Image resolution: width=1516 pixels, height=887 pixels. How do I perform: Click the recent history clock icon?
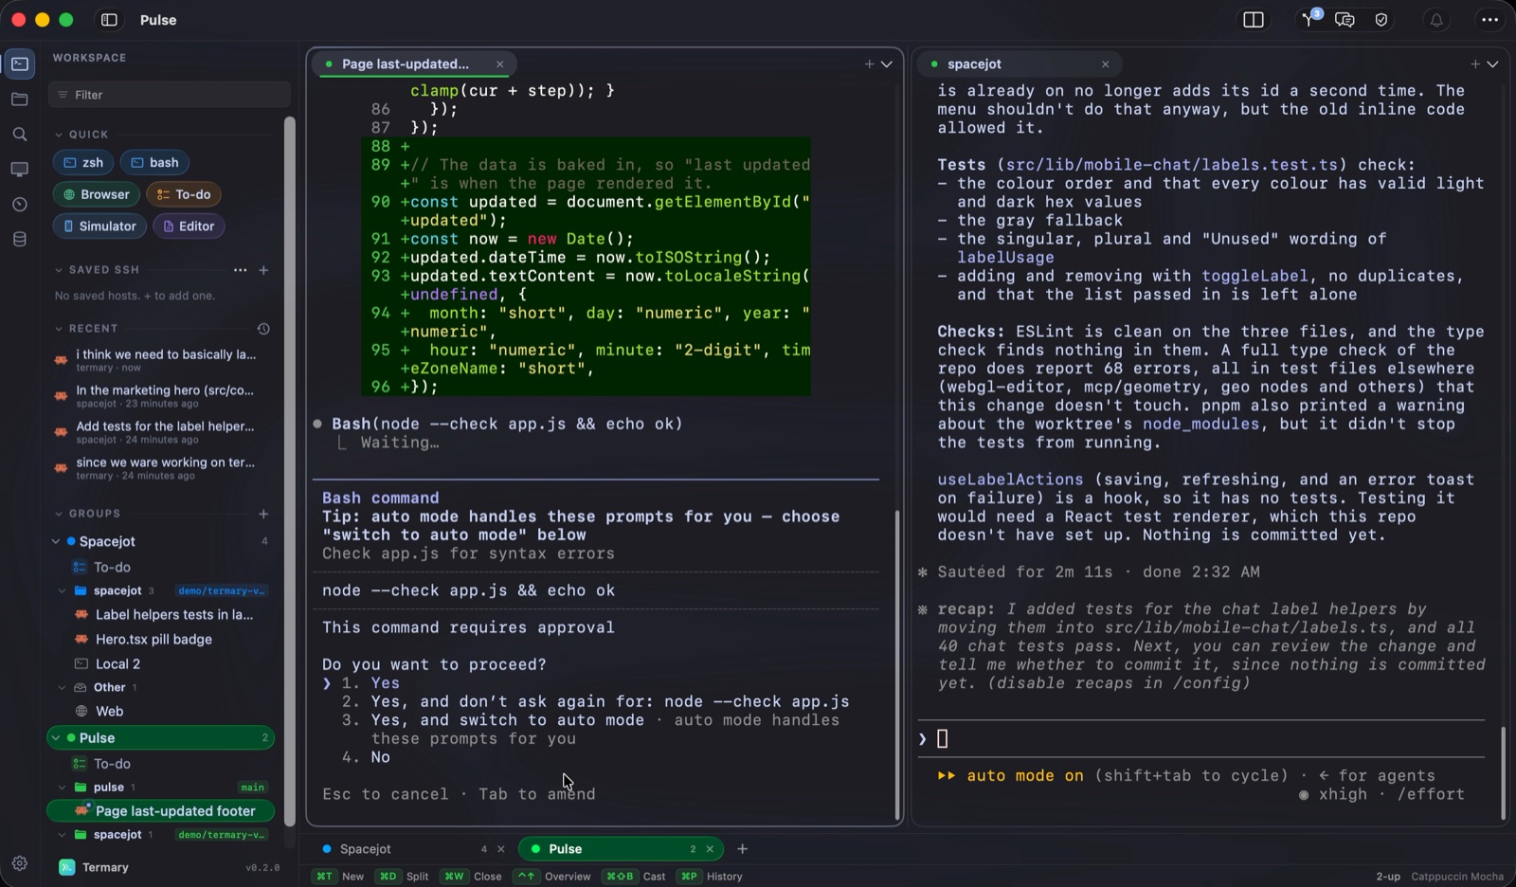click(263, 329)
